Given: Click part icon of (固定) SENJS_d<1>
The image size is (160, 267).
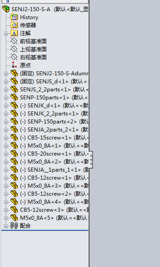Looking at the screenshot, I should [x=14, y=82].
